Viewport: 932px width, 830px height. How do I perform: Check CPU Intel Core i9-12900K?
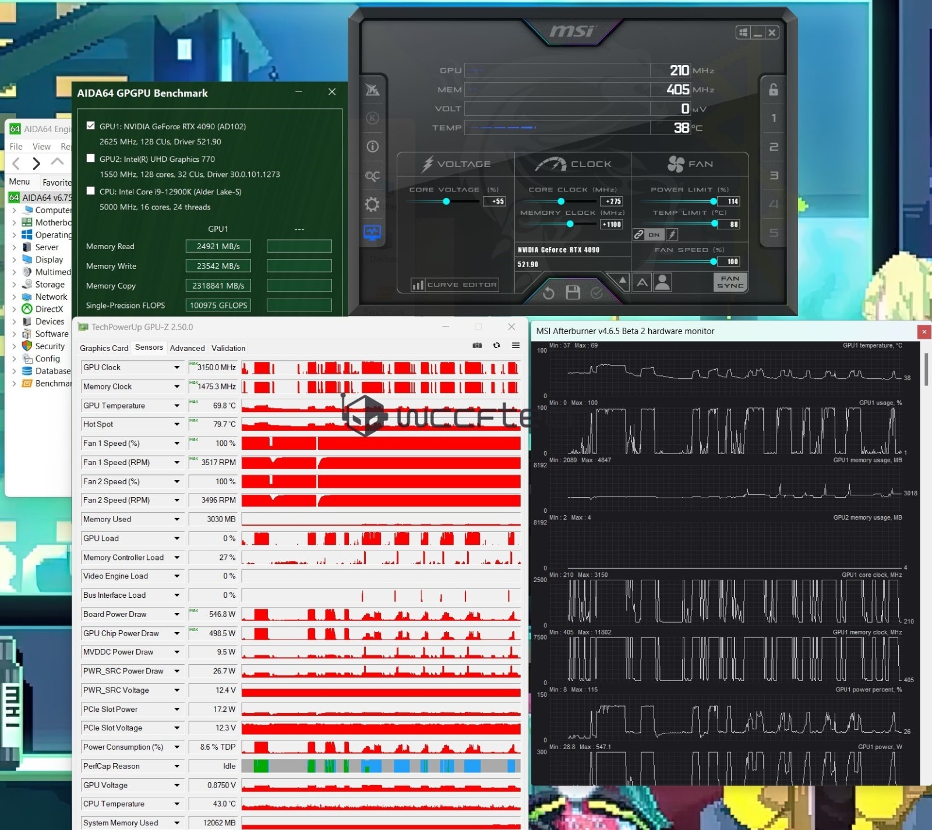90,191
